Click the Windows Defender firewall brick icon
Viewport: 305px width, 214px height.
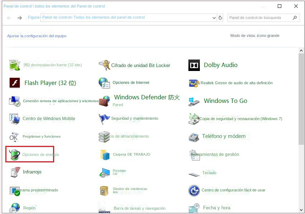(x=104, y=101)
